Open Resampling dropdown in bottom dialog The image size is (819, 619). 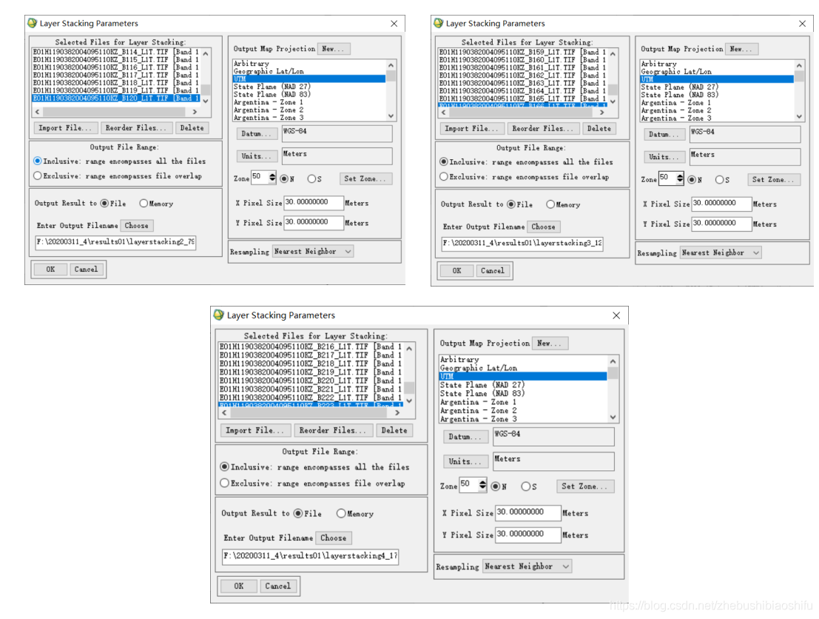tap(527, 566)
